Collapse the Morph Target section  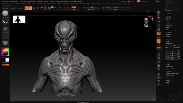(169, 43)
